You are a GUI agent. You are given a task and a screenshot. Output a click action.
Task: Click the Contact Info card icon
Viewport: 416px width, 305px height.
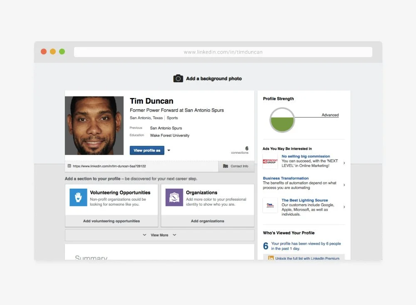[x=225, y=166]
